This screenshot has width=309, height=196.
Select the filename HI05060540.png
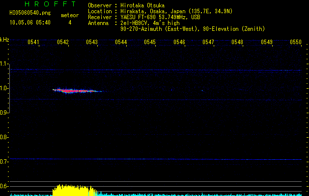point(30,13)
